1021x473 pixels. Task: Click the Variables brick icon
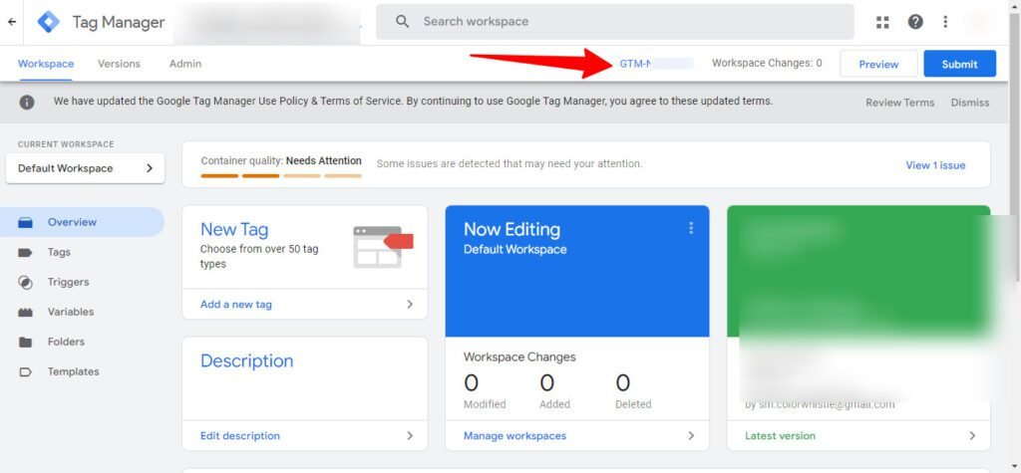(x=25, y=313)
